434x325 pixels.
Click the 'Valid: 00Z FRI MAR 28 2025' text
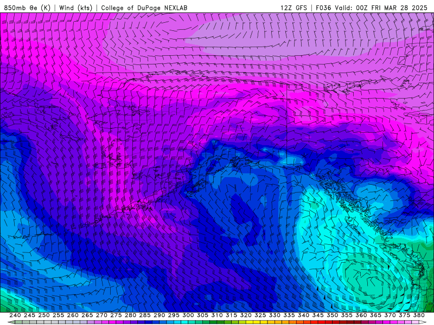(381, 8)
